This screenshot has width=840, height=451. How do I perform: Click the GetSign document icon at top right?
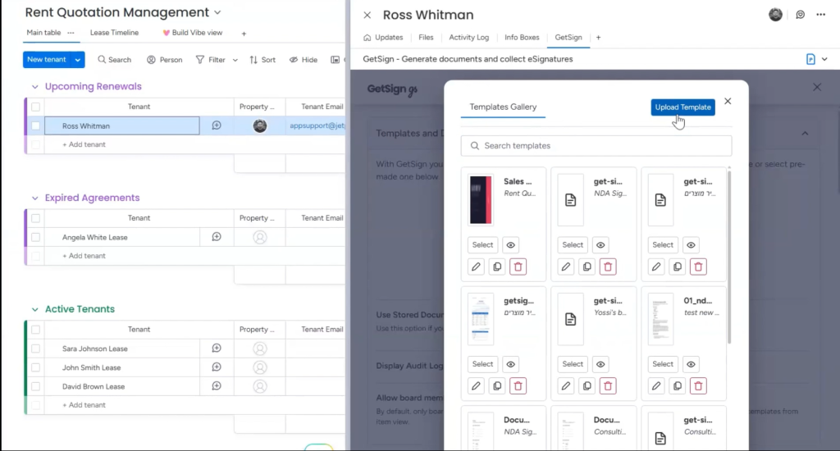[x=810, y=60]
